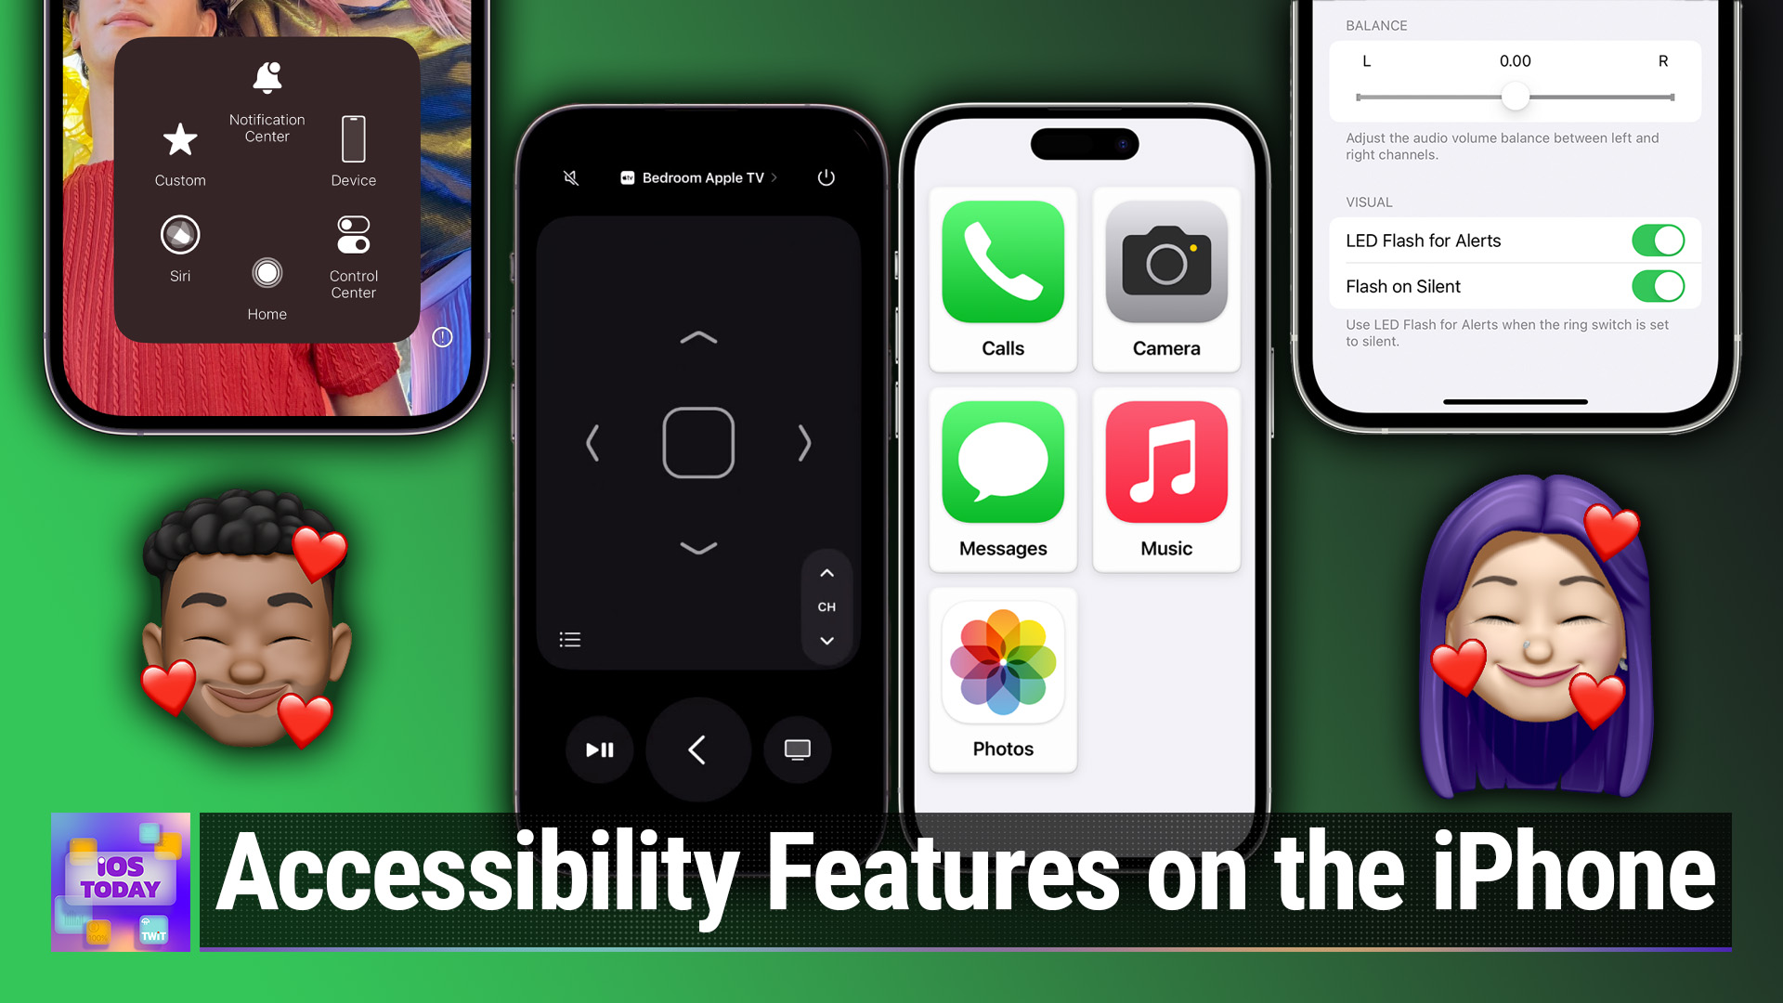Click the Apple TV power button
Image resolution: width=1783 pixels, height=1003 pixels.
[827, 177]
